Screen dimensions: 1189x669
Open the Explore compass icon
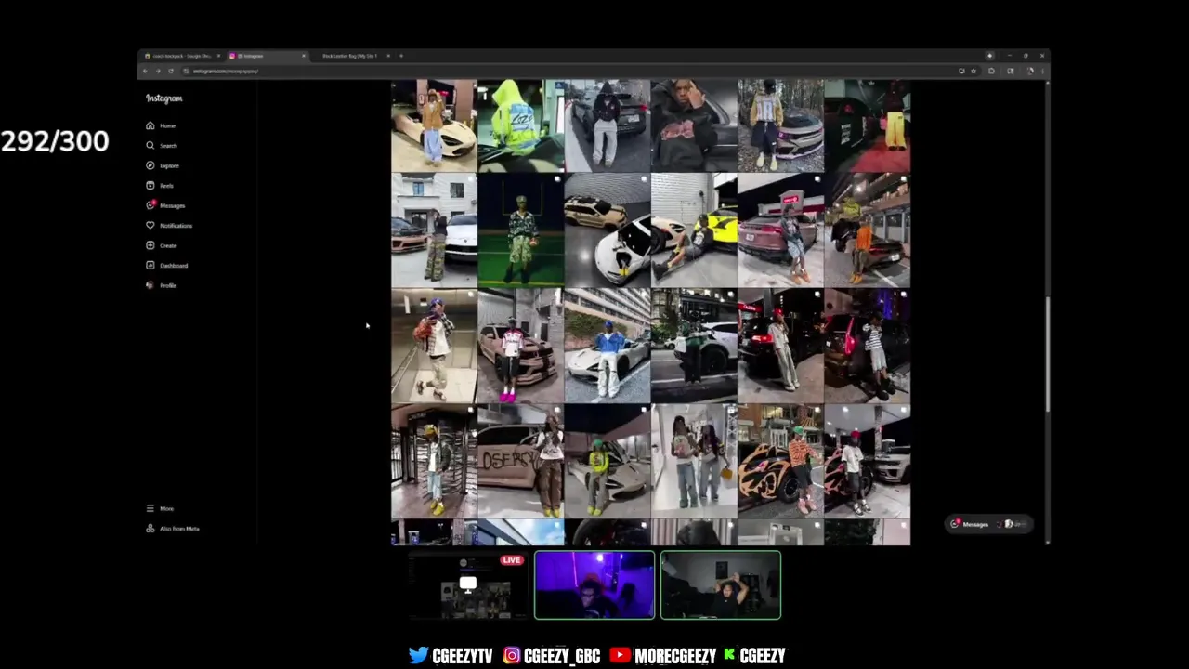[x=150, y=165]
